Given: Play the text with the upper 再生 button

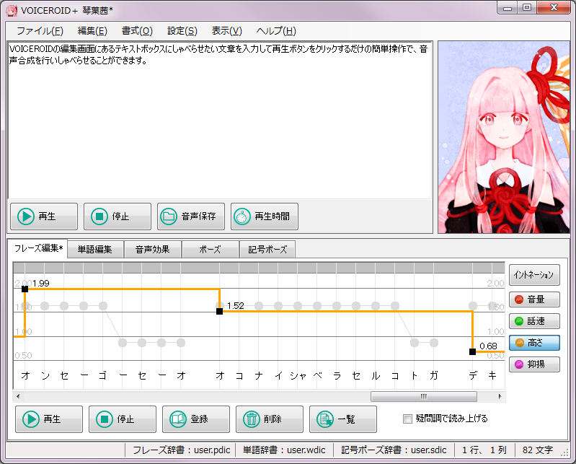Looking at the screenshot, I should click(44, 216).
